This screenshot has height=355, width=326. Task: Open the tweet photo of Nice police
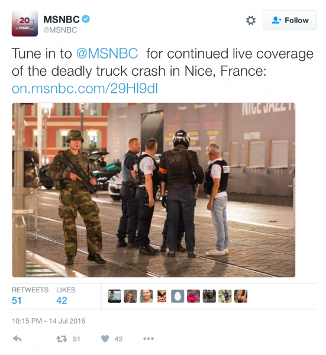click(153, 190)
